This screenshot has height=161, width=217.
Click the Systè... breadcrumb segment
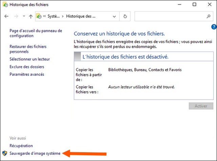point(54,16)
